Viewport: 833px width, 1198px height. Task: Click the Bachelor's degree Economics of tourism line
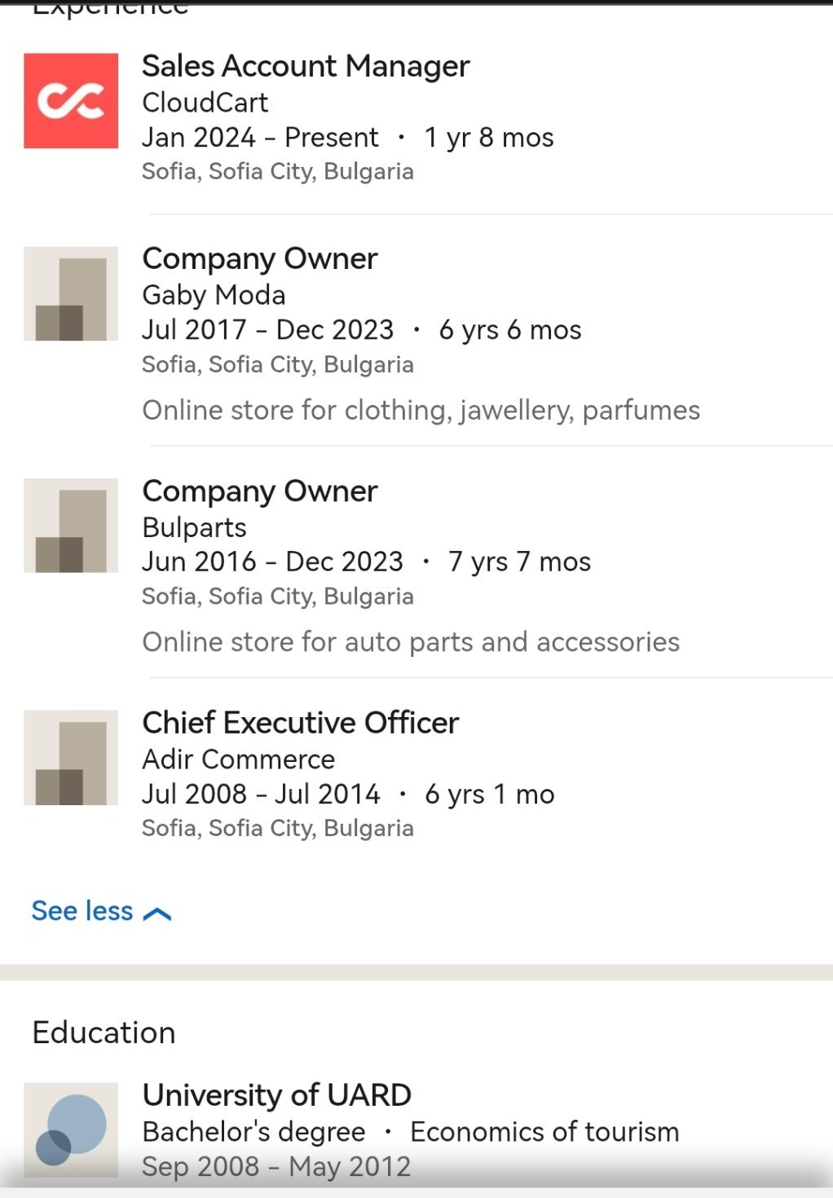coord(410,1132)
